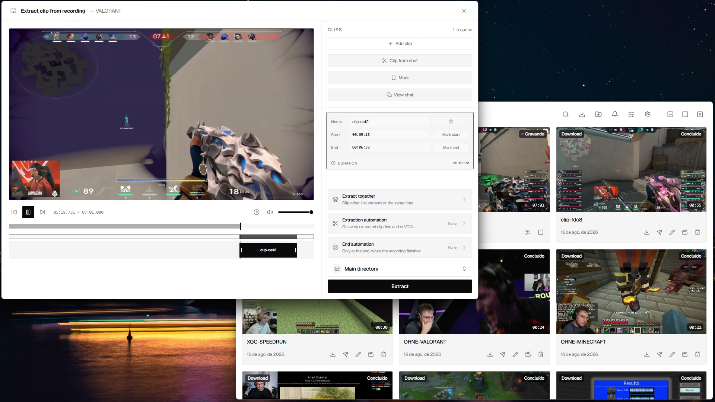Download OHNE-VALORANT clip

coord(490,354)
